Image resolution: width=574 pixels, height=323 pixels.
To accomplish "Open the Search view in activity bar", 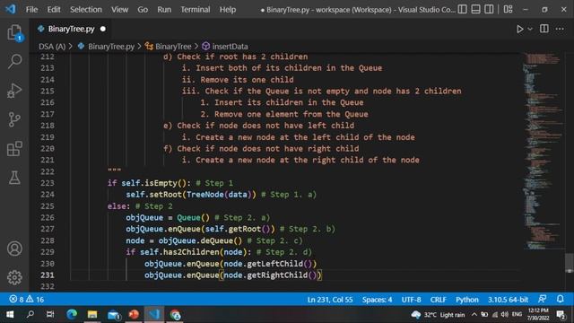I will pos(14,61).
